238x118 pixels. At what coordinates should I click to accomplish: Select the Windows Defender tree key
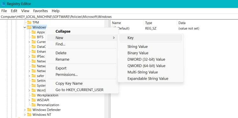tap(46, 110)
